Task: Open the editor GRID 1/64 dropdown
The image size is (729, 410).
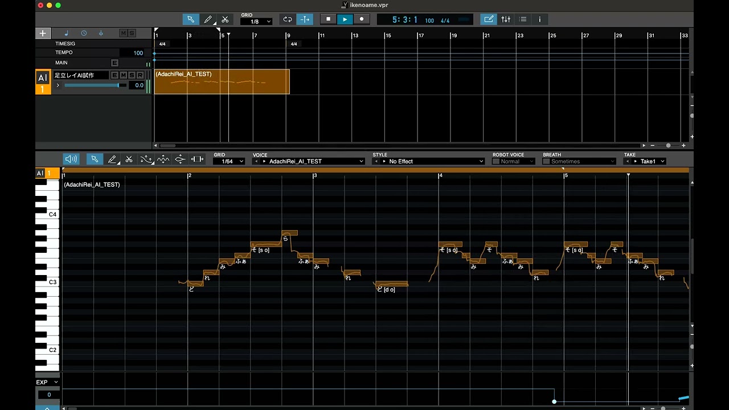Action: [229, 161]
